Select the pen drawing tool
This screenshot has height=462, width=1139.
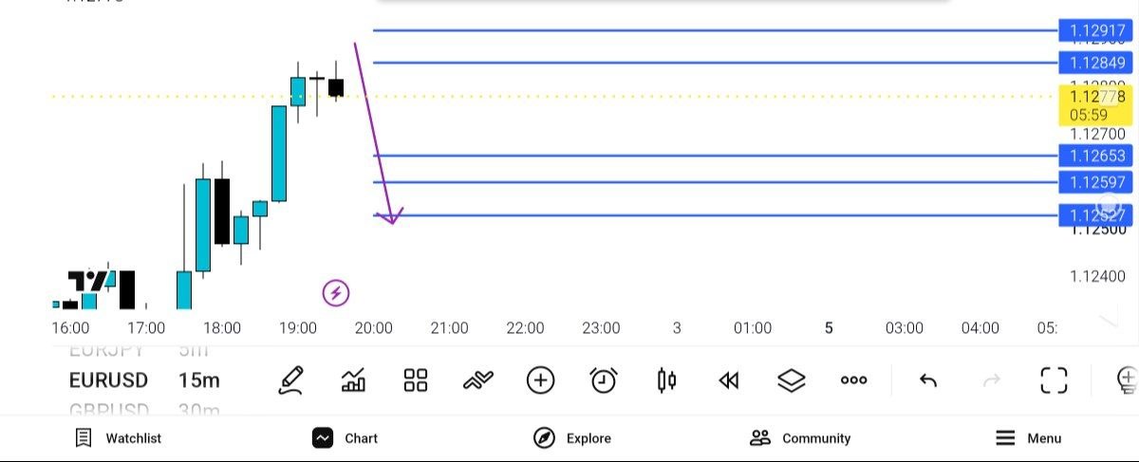click(290, 380)
